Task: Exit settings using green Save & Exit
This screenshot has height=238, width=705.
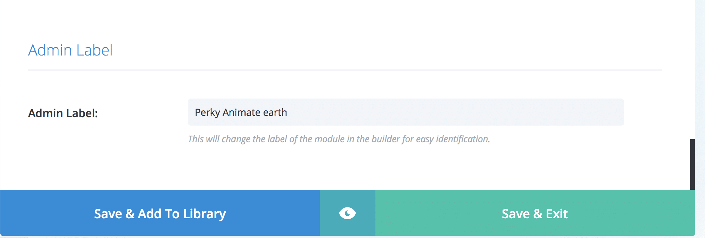Action: 535,213
